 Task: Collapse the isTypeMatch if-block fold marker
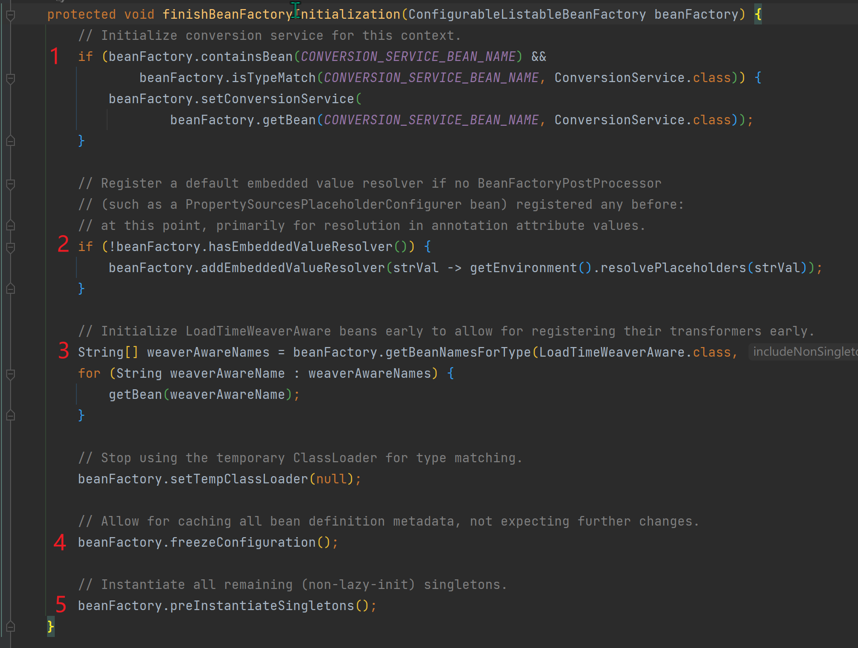(x=11, y=78)
